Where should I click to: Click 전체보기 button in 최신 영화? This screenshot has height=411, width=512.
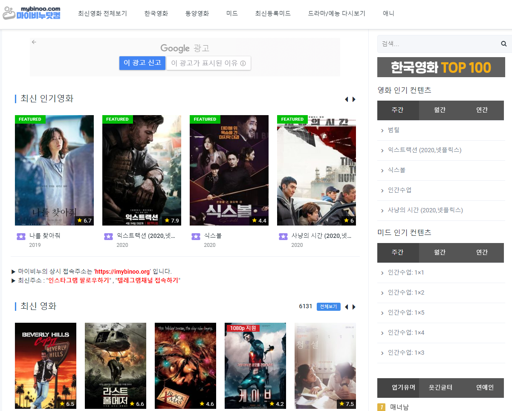pyautogui.click(x=329, y=307)
